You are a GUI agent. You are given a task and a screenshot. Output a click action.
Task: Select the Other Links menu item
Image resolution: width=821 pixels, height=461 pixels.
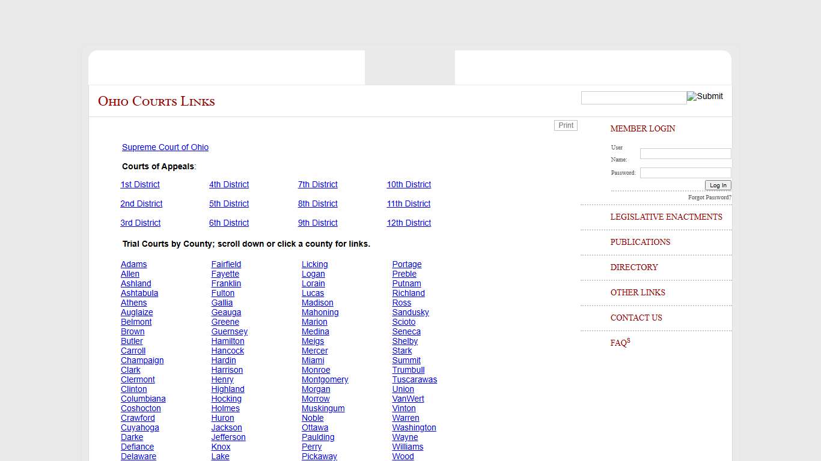[x=638, y=293]
